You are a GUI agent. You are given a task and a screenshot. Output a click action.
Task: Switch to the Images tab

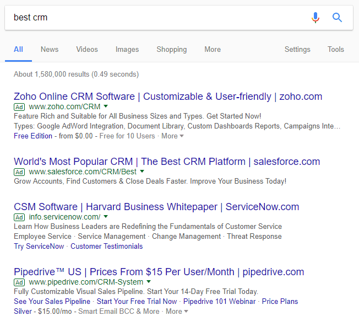pos(127,49)
